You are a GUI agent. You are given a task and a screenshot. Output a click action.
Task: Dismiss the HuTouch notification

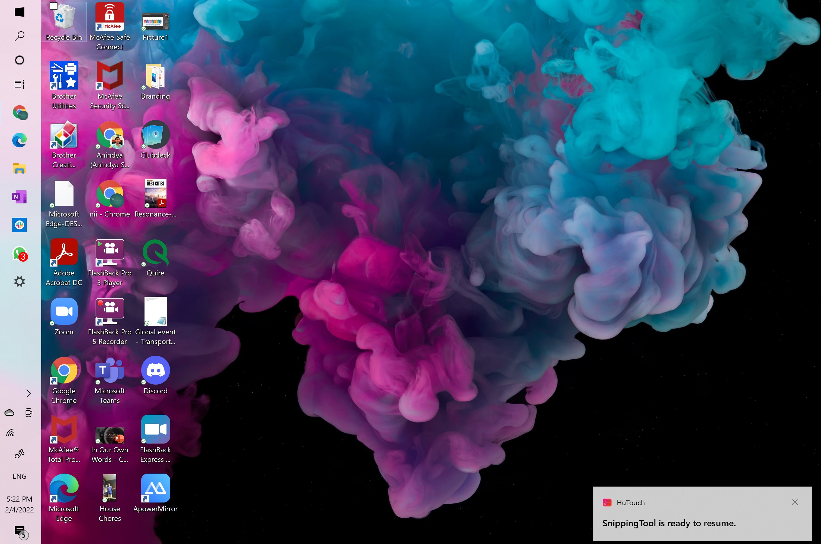(795, 503)
